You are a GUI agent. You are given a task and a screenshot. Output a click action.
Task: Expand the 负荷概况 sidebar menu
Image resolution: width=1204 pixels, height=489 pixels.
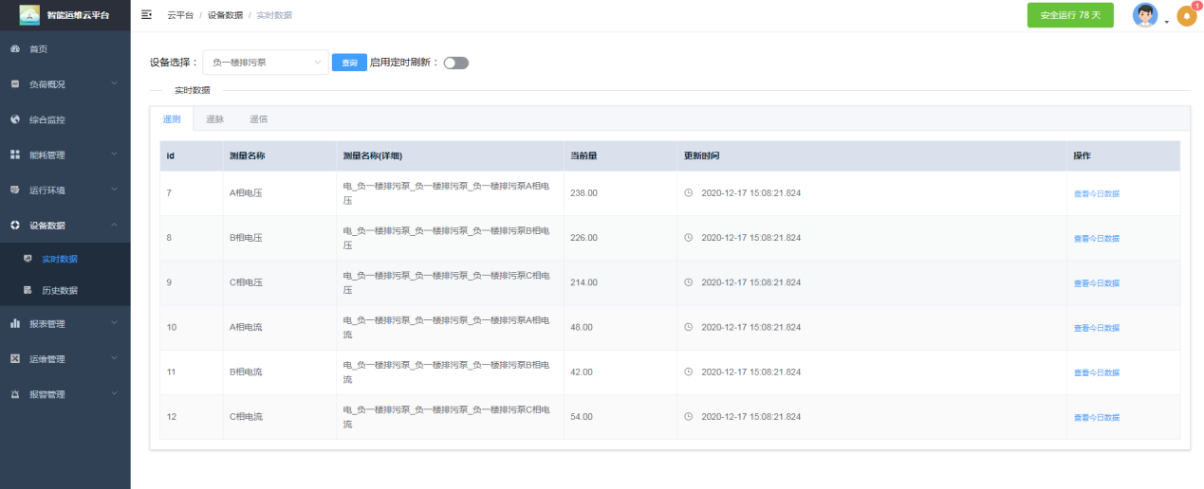click(65, 84)
